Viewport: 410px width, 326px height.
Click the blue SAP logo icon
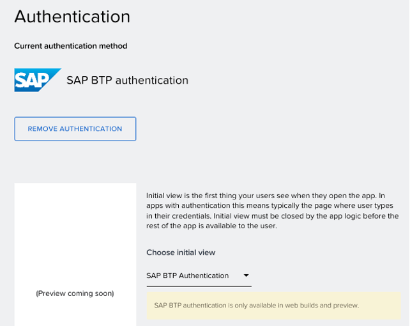pyautogui.click(x=38, y=80)
